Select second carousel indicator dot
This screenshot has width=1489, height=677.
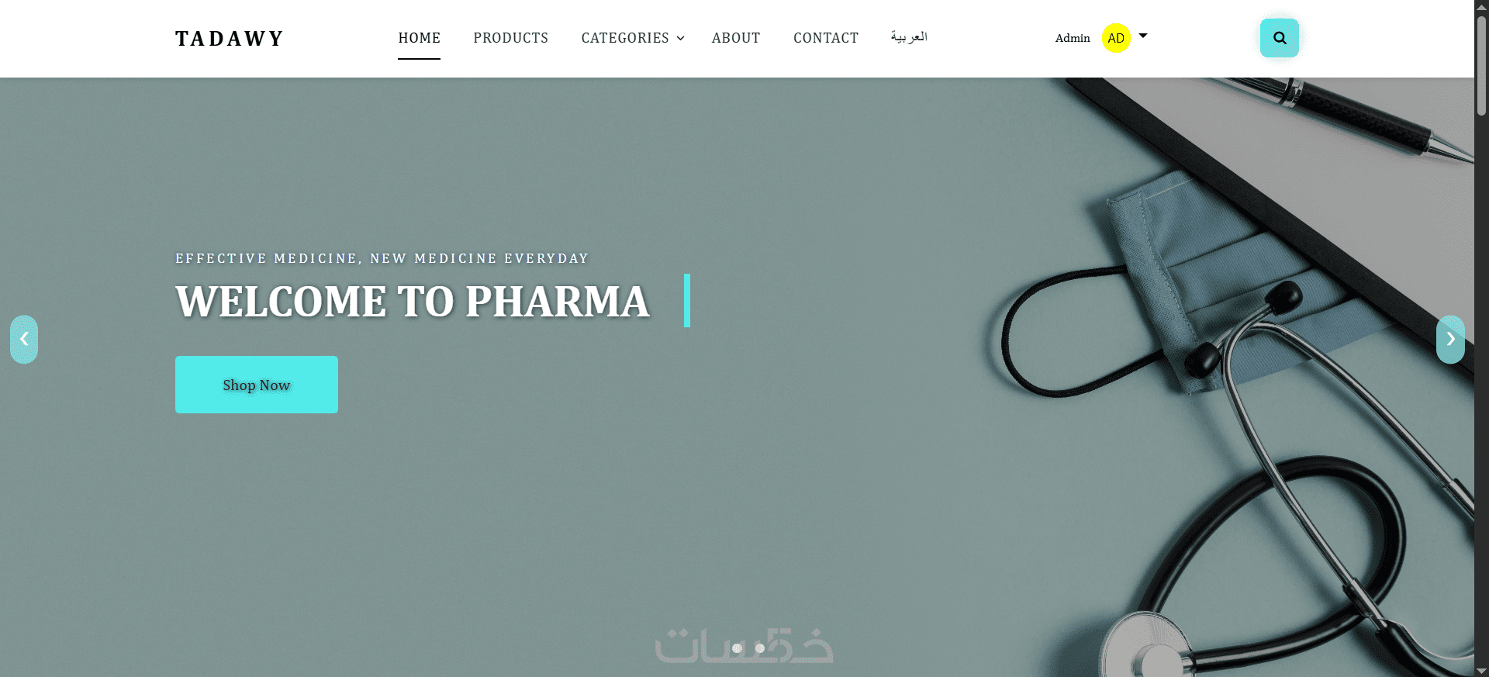coord(760,648)
